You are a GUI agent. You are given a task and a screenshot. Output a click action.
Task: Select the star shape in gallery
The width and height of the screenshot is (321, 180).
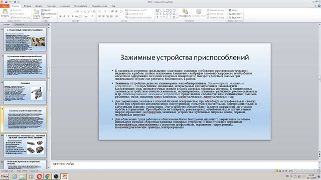coord(174,17)
